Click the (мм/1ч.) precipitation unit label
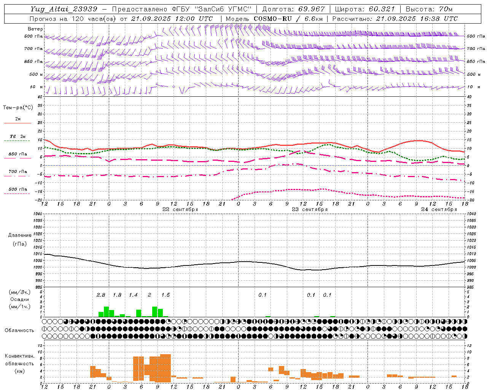 click(20, 307)
